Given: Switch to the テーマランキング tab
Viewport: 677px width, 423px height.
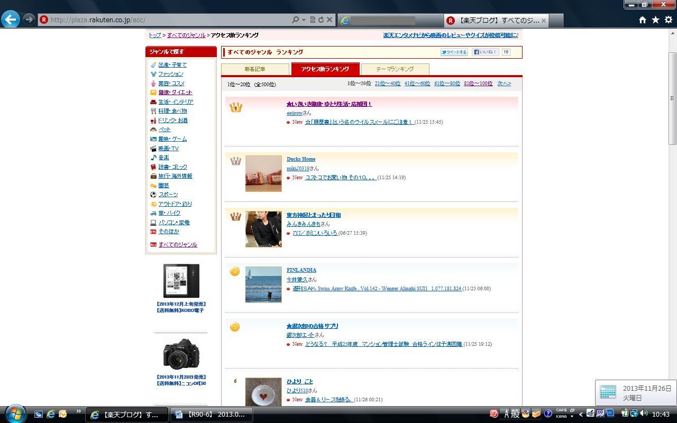Looking at the screenshot, I should (x=395, y=69).
